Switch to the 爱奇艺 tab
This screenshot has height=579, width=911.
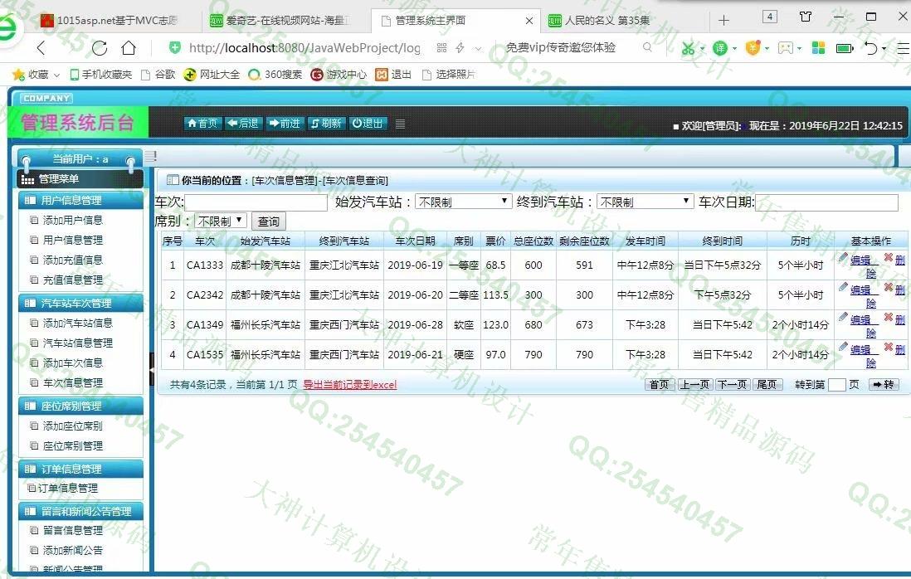point(280,21)
